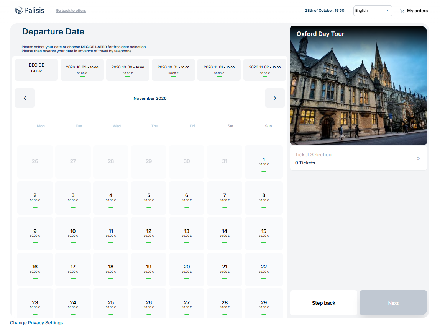Choose November 8 in the calendar
This screenshot has height=335, width=440.
[264, 198]
